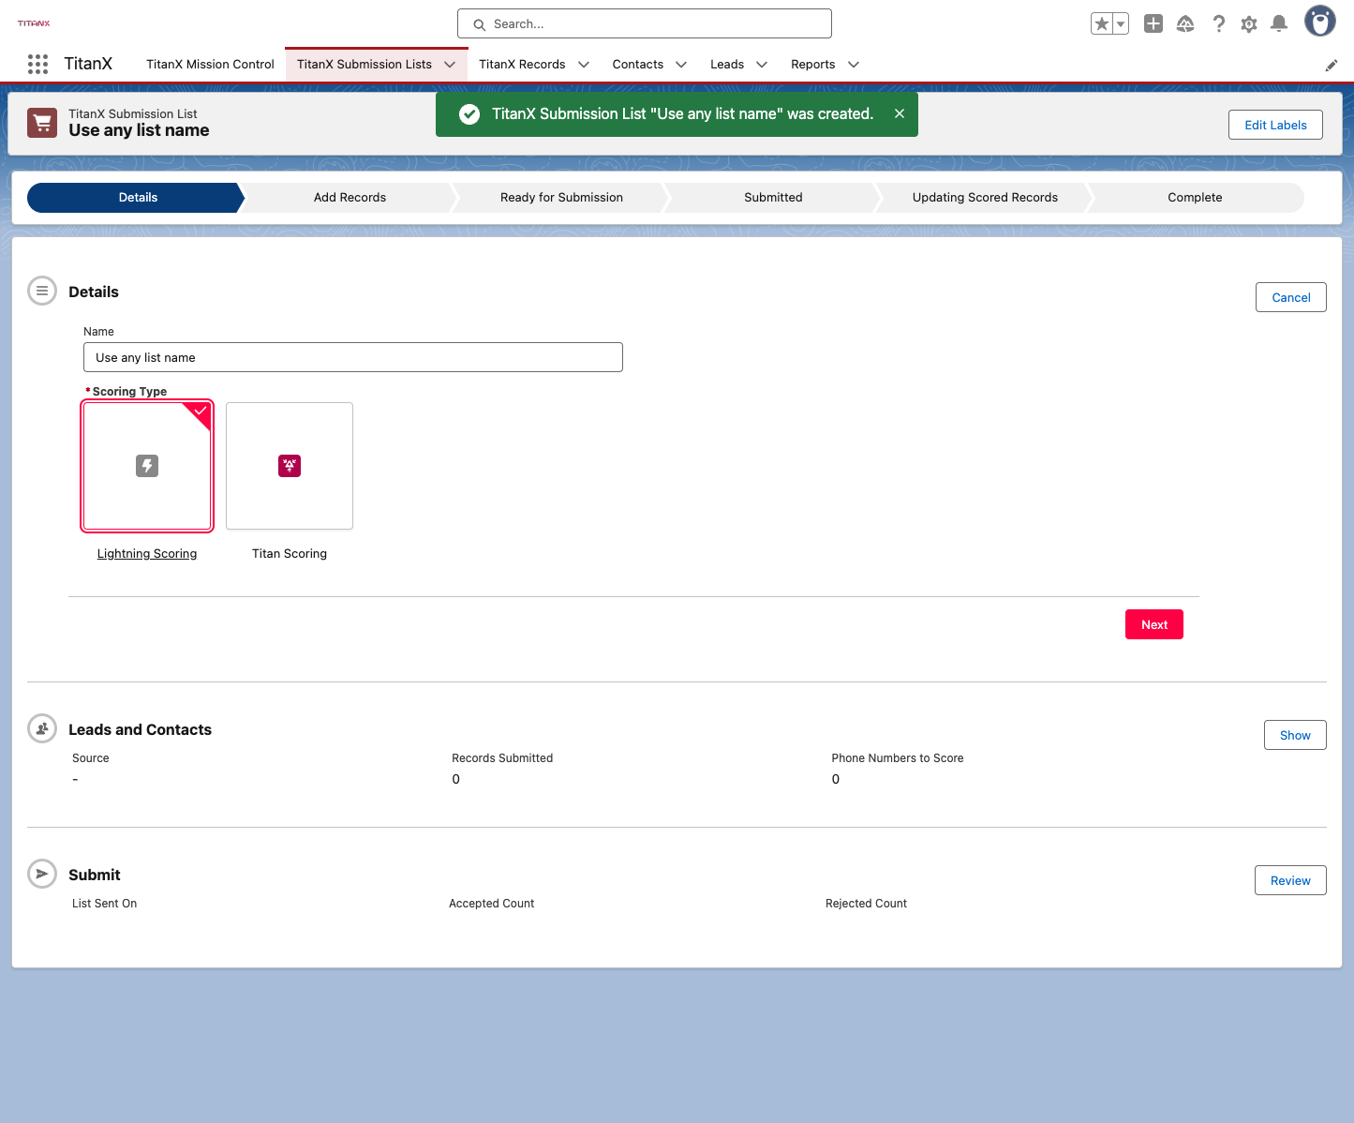This screenshot has width=1354, height=1123.
Task: Click the Favorites star icon
Action: pos(1102,23)
